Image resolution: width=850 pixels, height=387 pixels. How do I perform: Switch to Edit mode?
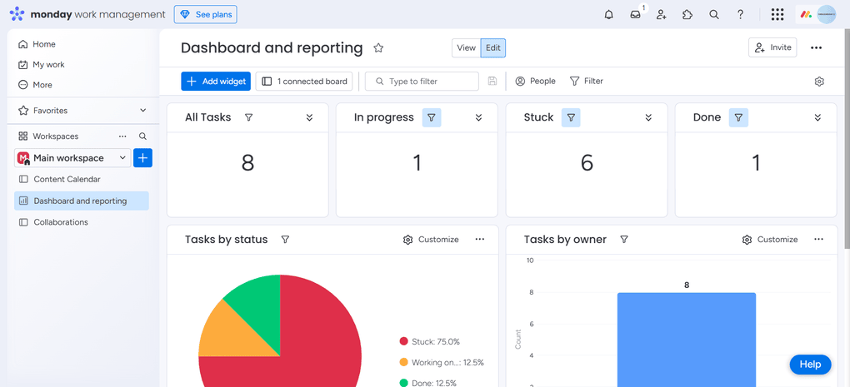[x=493, y=47]
